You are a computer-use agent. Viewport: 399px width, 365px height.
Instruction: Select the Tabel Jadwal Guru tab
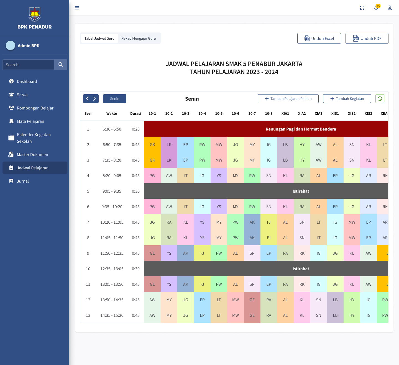[99, 38]
